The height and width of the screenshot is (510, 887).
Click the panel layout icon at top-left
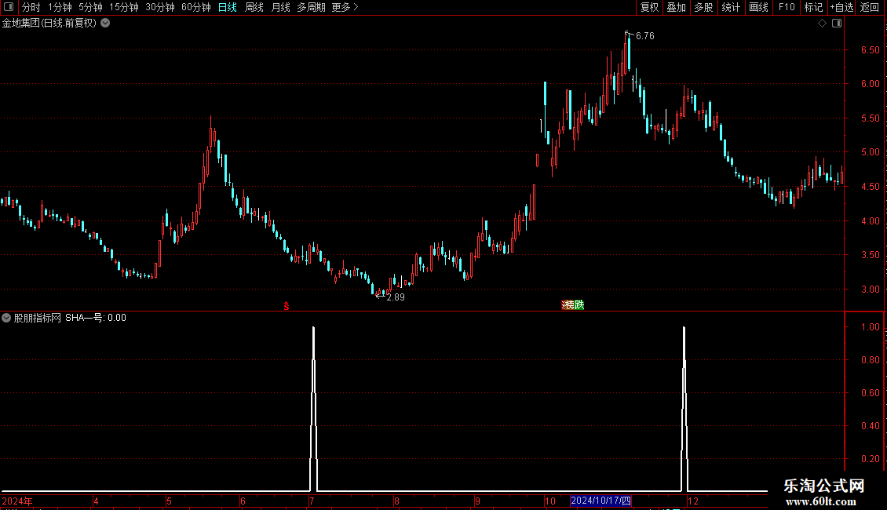[x=9, y=7]
